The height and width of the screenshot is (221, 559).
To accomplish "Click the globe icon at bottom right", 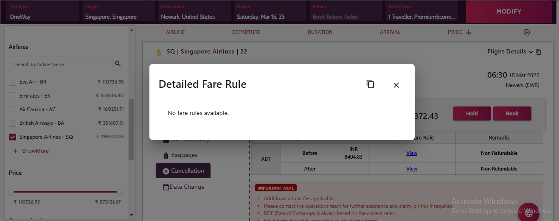I will (528, 213).
